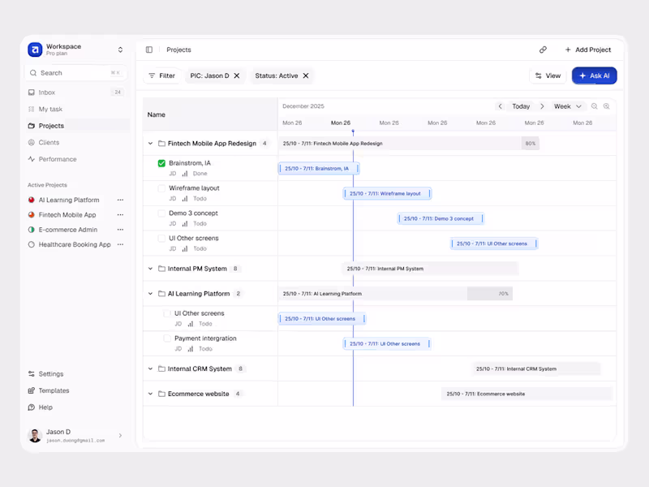Uncheck the completed Brainstrom, IA task

tap(161, 162)
